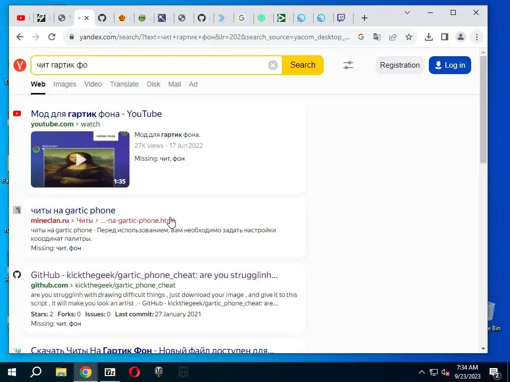Open the tab with magic wand favicon
Screen dimensions: 510x382
162,18
